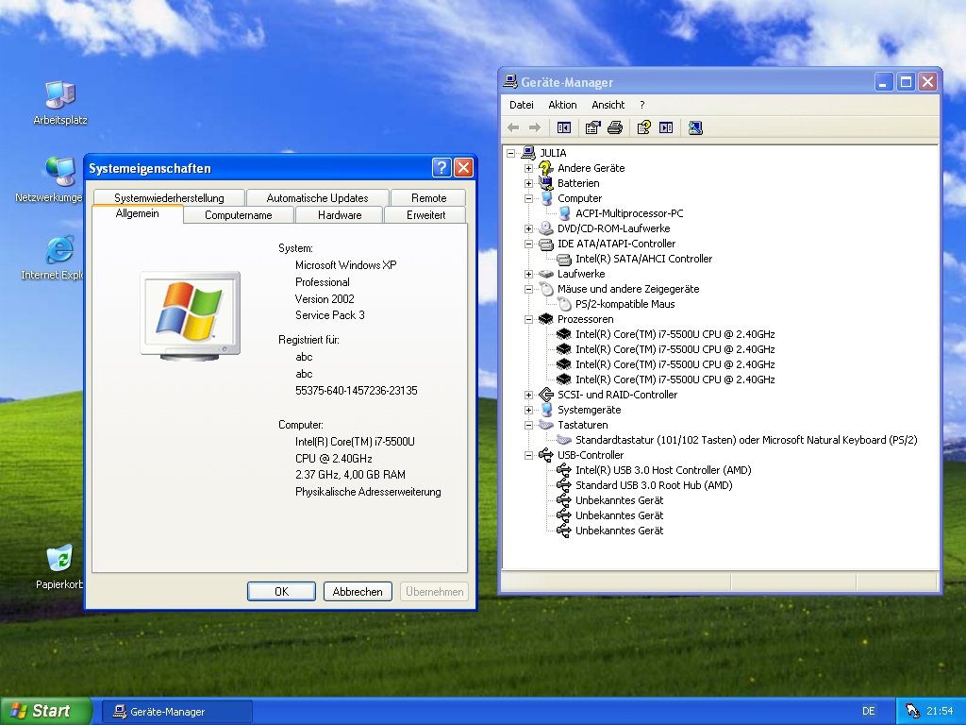
Task: Switch to the Automatische Updates tab
Action: point(317,198)
